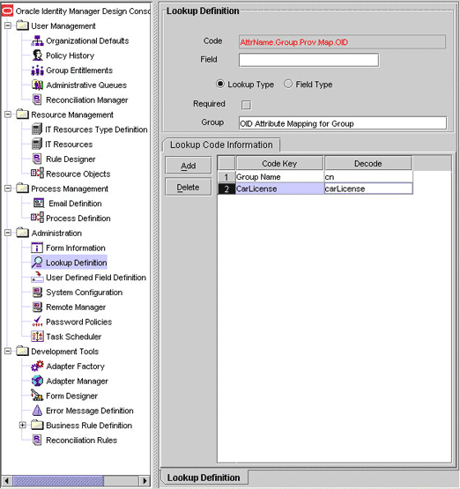460x489 pixels.
Task: Click the IT Resources icon
Action: (x=37, y=144)
